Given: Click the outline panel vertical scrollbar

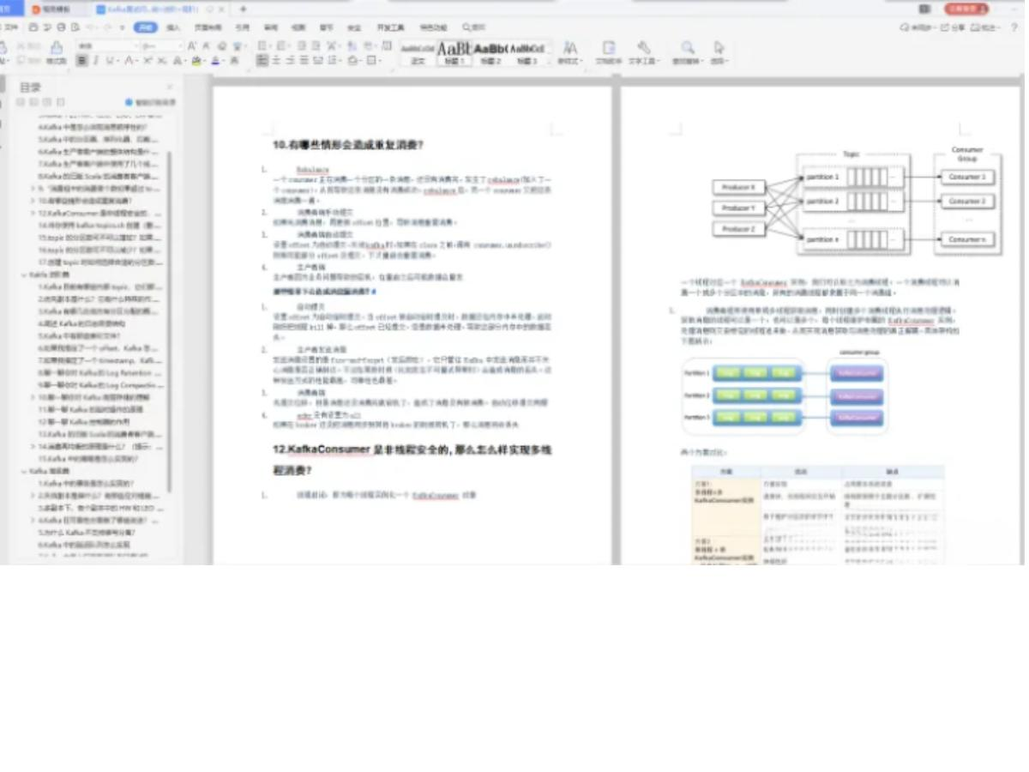Looking at the screenshot, I should pyautogui.click(x=169, y=322).
